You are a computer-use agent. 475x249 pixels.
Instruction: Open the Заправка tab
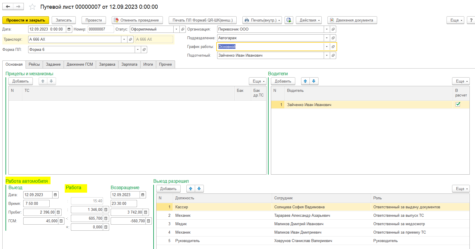coord(107,64)
